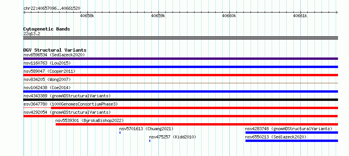Viewport: 349px width, 156px height.
Task: Click the nsv589047 (Cooper2011) label
Action: pyautogui.click(x=49, y=71)
